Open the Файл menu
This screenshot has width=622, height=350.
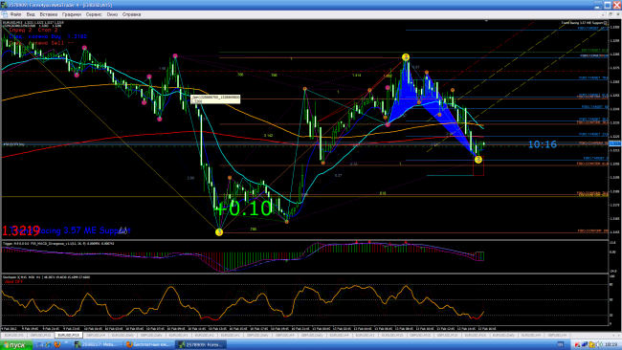point(15,14)
